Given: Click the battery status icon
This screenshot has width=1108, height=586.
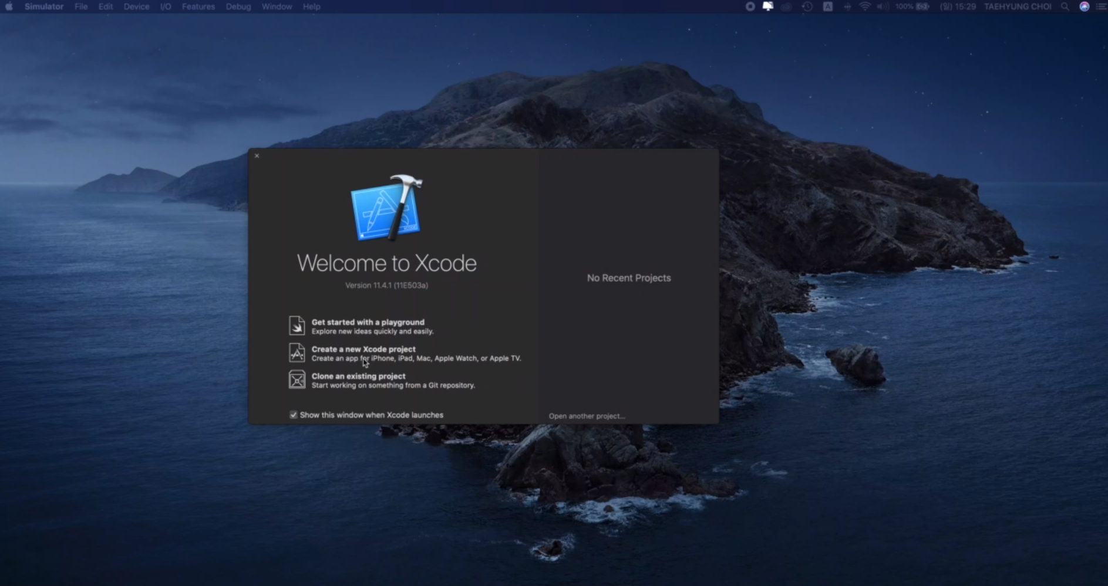Looking at the screenshot, I should (x=922, y=6).
